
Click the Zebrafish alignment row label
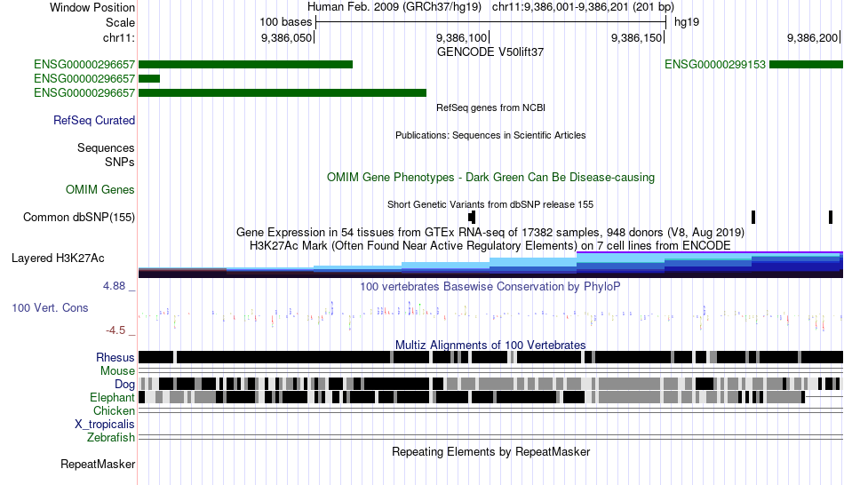point(111,438)
